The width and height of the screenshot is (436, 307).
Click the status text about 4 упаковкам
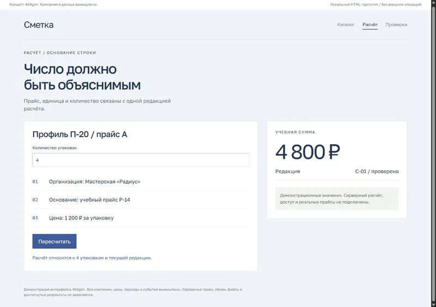[92, 258]
